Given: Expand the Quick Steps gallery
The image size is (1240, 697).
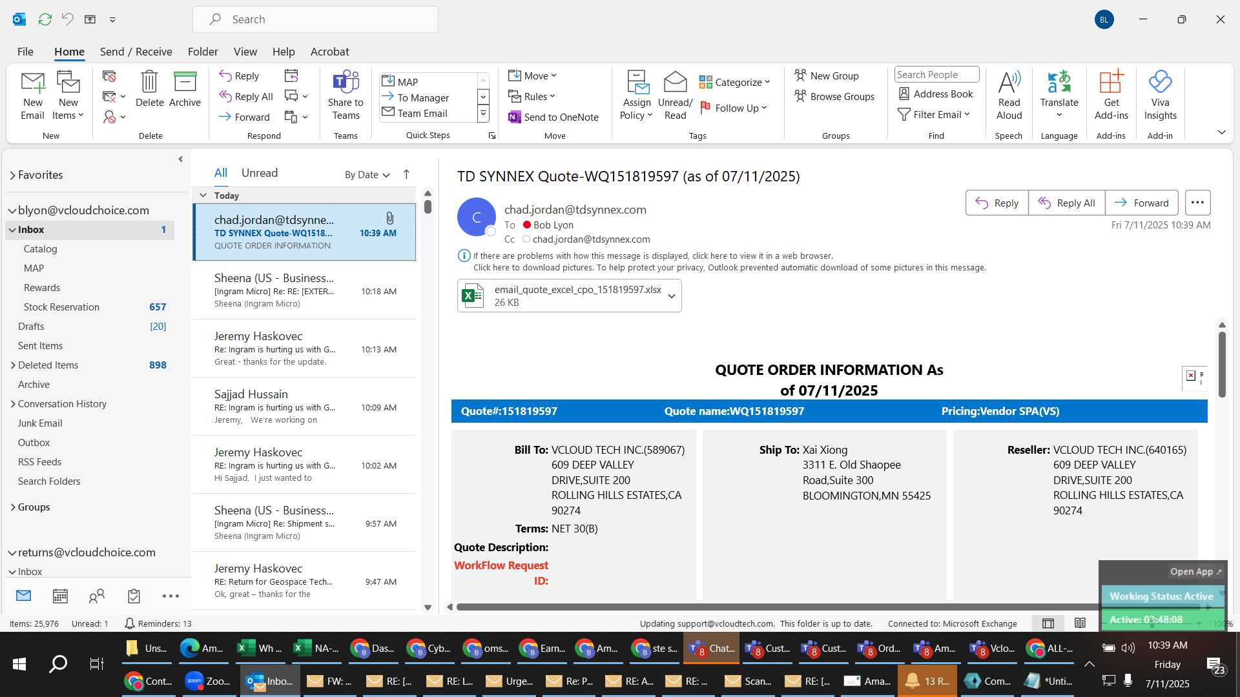Looking at the screenshot, I should 483,114.
